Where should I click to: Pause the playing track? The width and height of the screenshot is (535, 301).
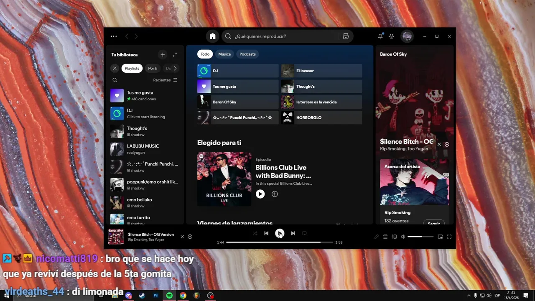[x=280, y=233]
